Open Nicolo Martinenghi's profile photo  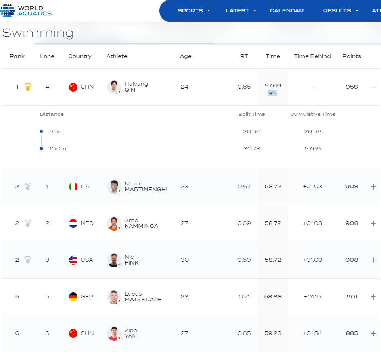pos(114,186)
